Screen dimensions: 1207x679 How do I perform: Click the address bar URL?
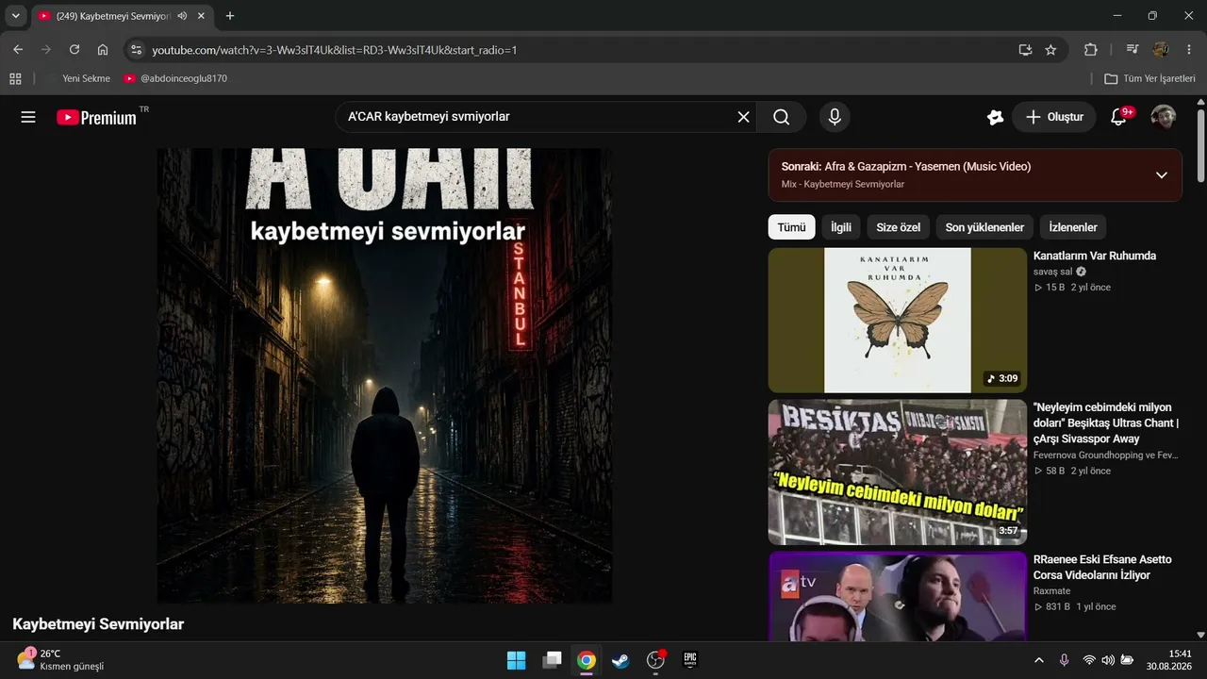coord(335,50)
